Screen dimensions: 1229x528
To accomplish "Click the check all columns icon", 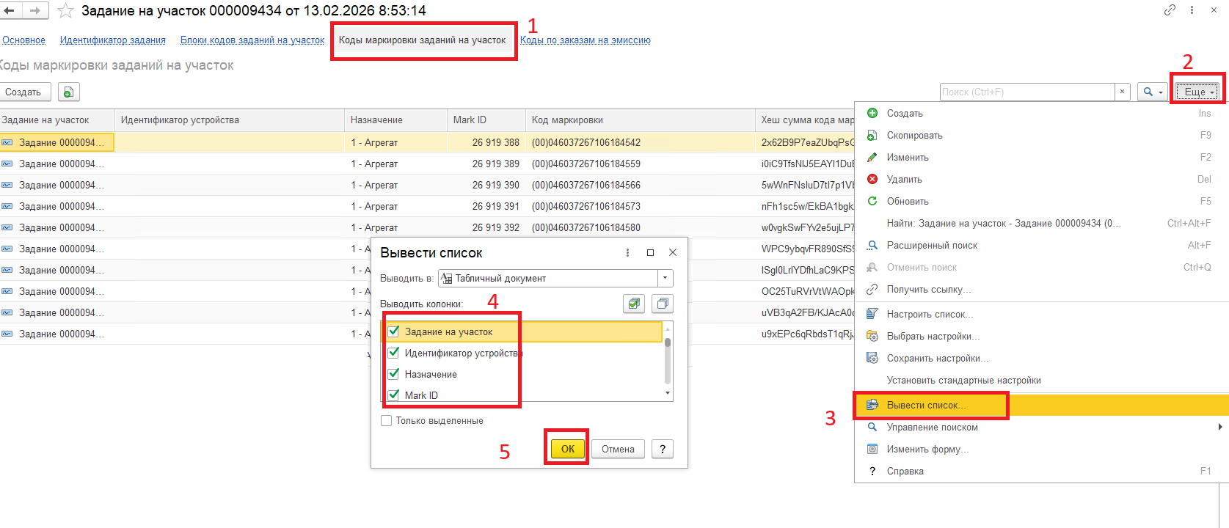I will tap(634, 304).
